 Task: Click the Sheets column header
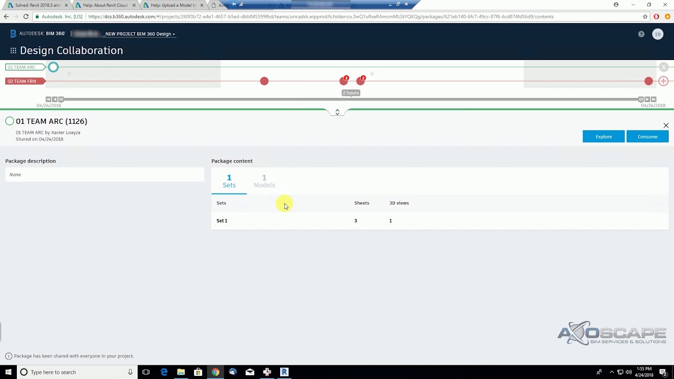pos(362,203)
